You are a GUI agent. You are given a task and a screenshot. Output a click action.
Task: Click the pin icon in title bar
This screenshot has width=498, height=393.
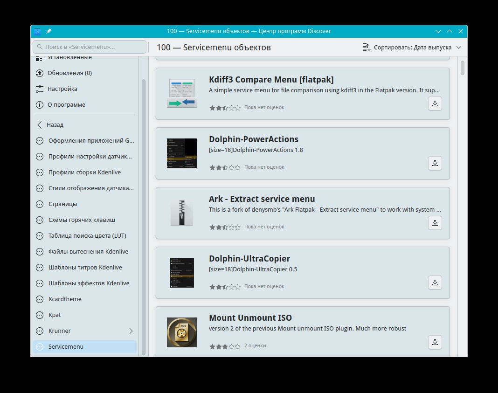pyautogui.click(x=48, y=31)
